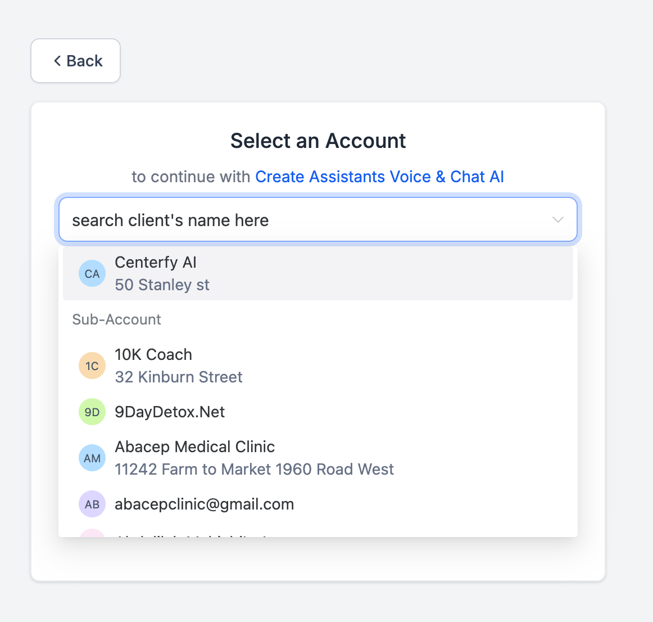The width and height of the screenshot is (653, 622).
Task: Click the blue AM avatar icon
Action: (92, 458)
